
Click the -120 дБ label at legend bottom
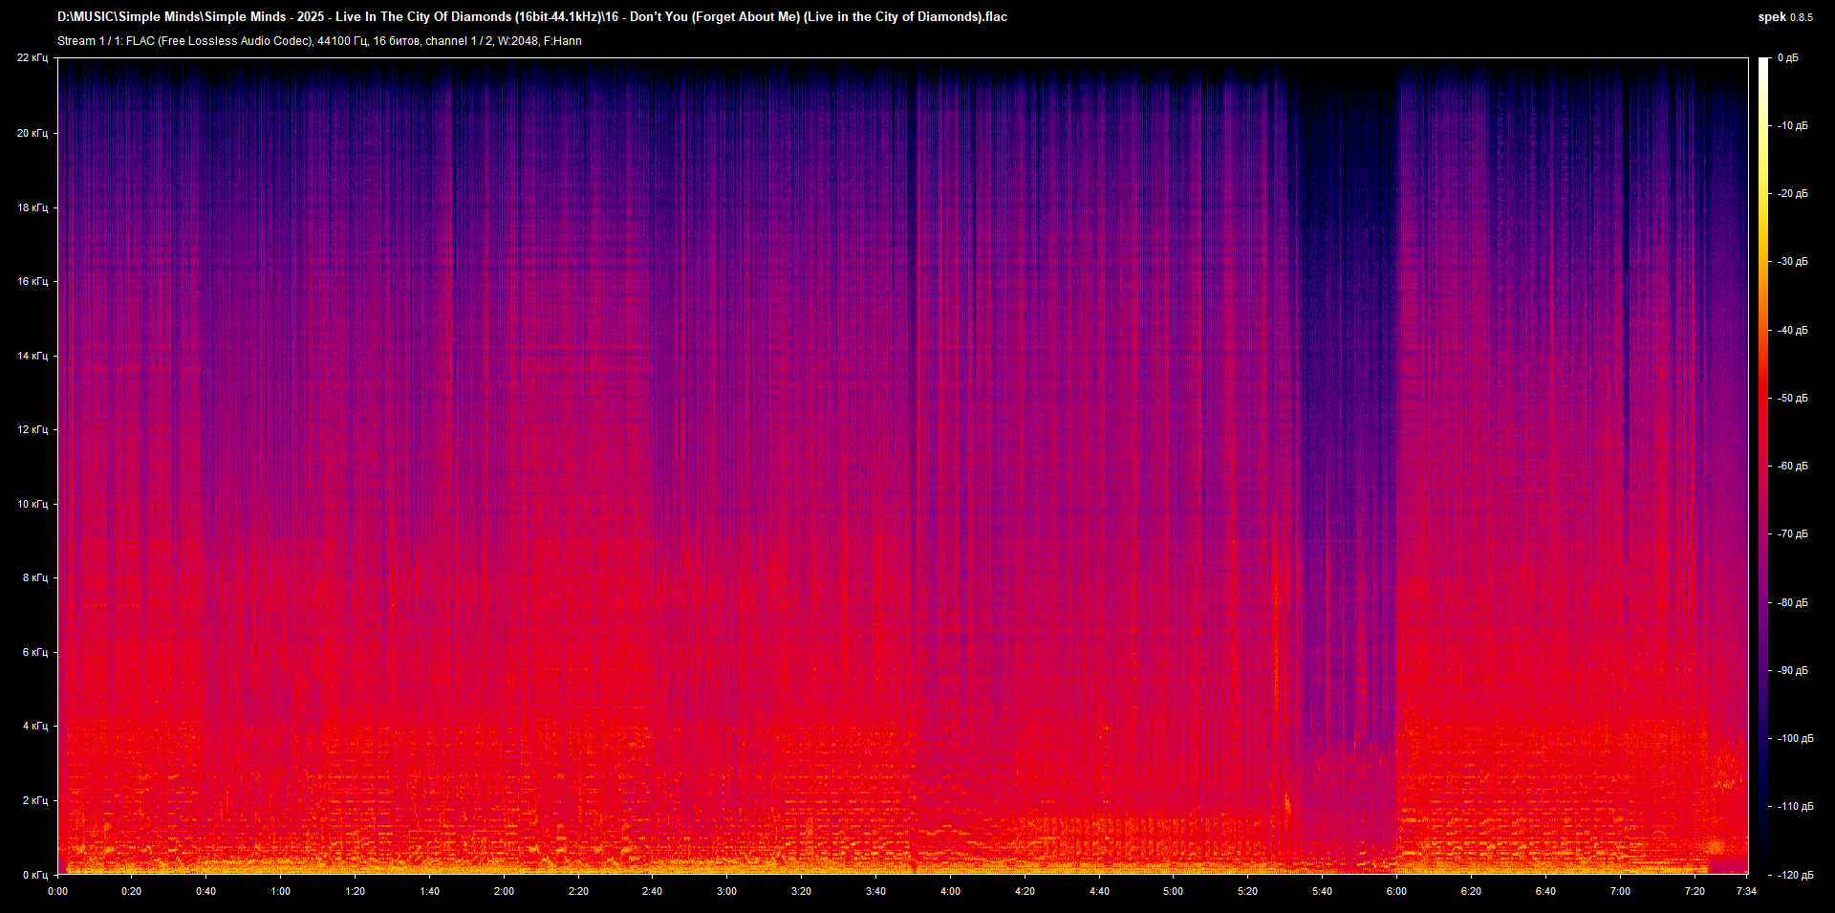coord(1796,873)
